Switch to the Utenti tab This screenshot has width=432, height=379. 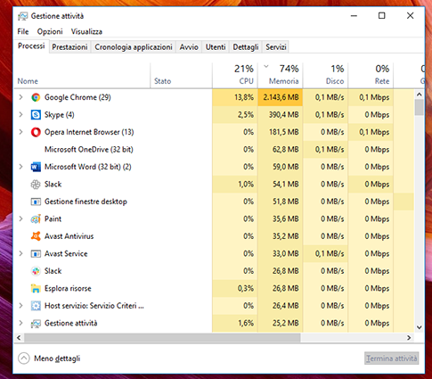click(216, 47)
